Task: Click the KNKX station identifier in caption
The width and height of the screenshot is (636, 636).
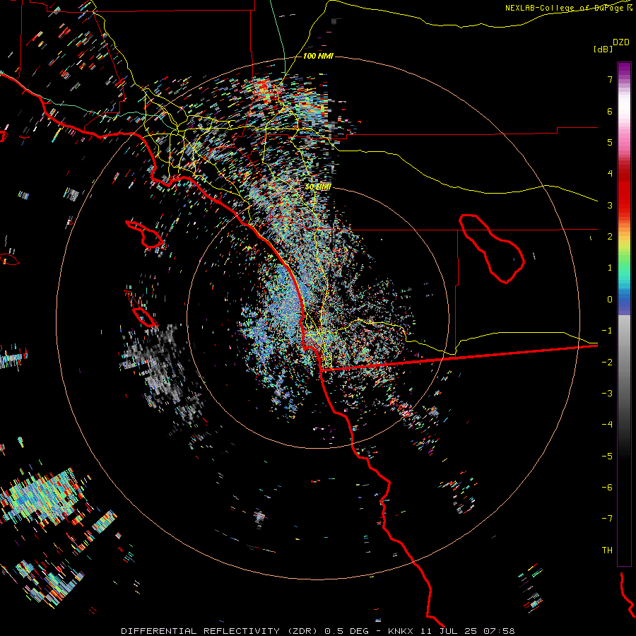Action: pyautogui.click(x=400, y=631)
